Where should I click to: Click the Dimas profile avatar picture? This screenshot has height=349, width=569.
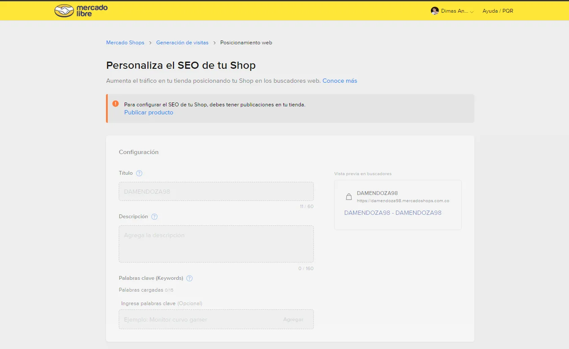pos(435,11)
